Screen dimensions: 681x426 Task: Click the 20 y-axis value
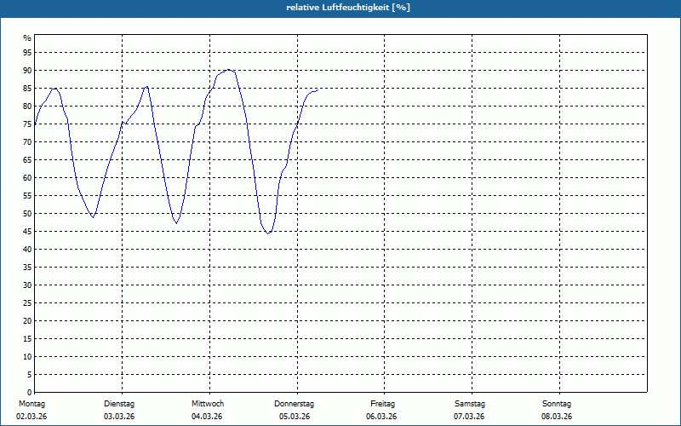[x=27, y=321]
